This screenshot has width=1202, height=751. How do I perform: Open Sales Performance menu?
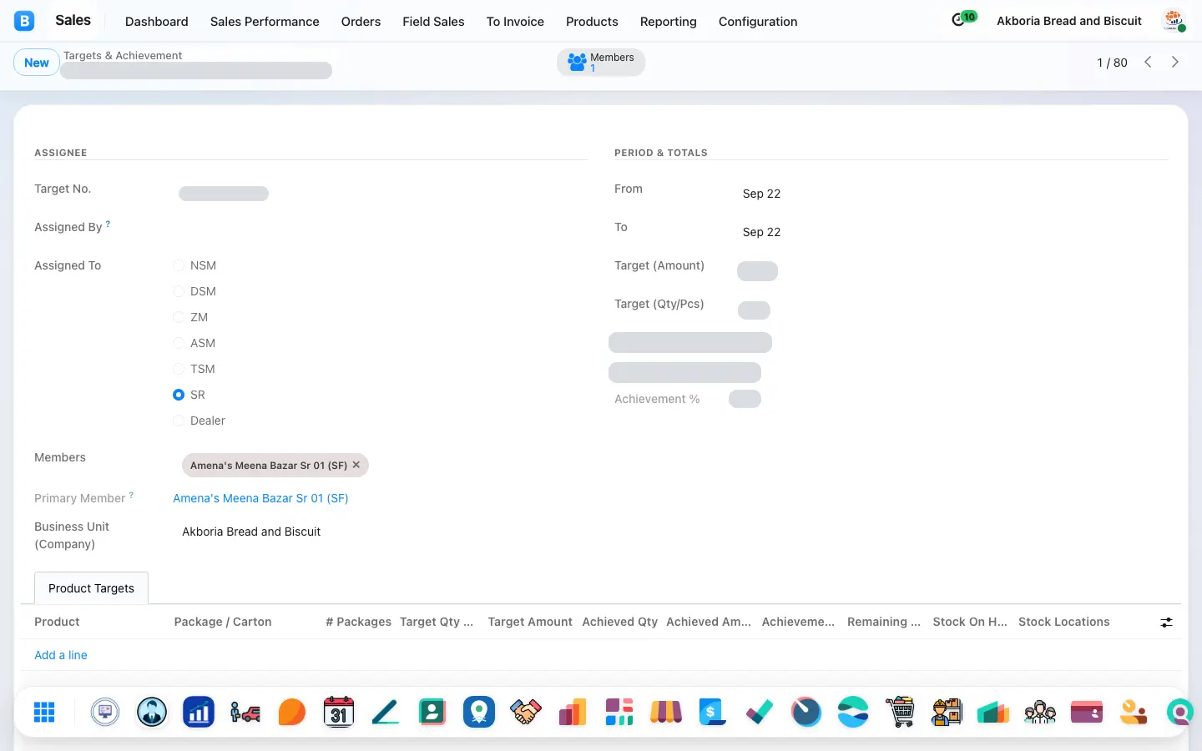(265, 22)
